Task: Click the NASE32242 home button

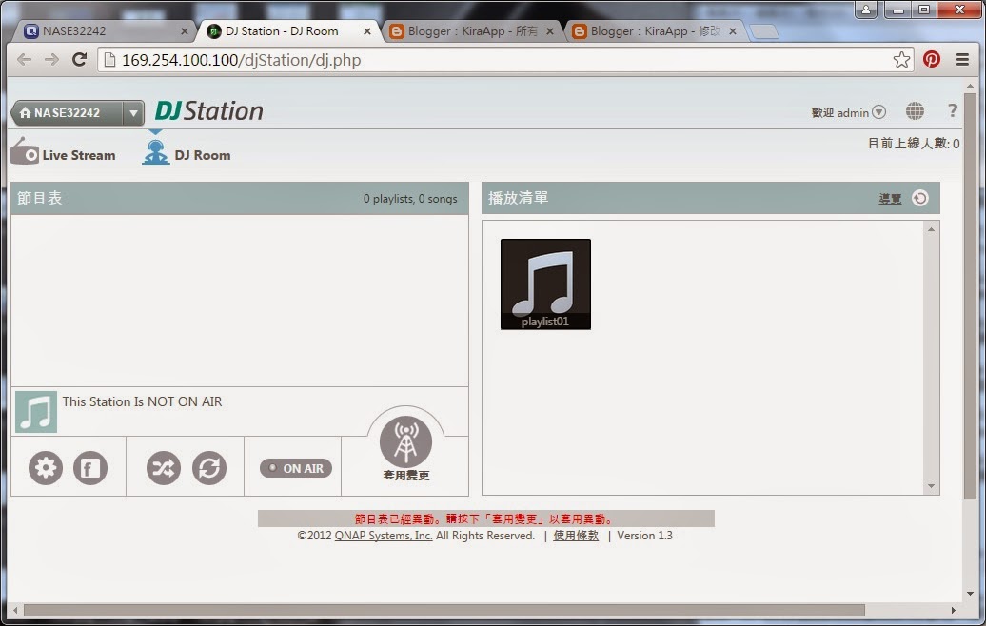Action: pyautogui.click(x=68, y=113)
